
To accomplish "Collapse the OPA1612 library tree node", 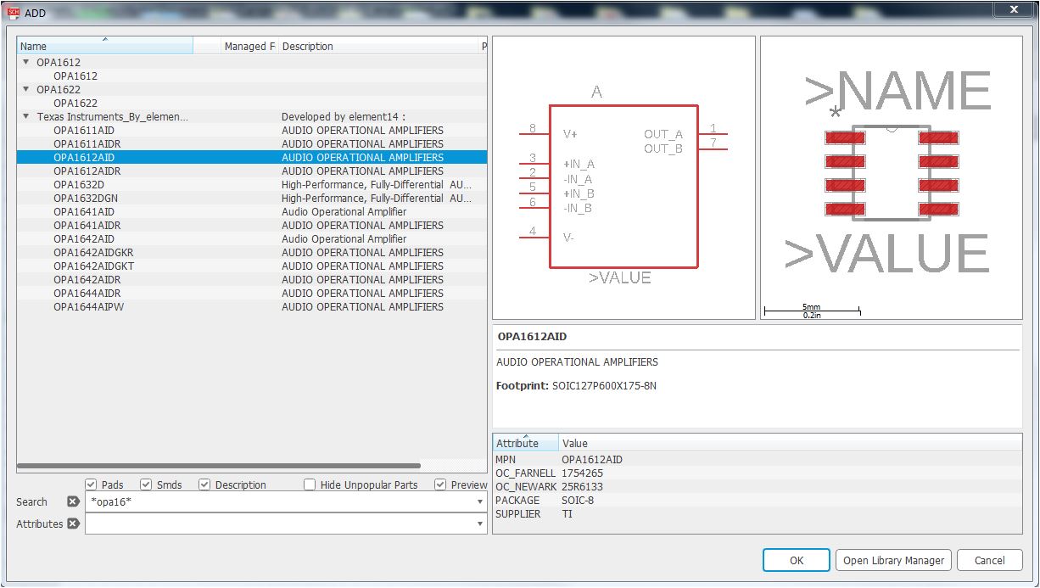I will coord(26,62).
